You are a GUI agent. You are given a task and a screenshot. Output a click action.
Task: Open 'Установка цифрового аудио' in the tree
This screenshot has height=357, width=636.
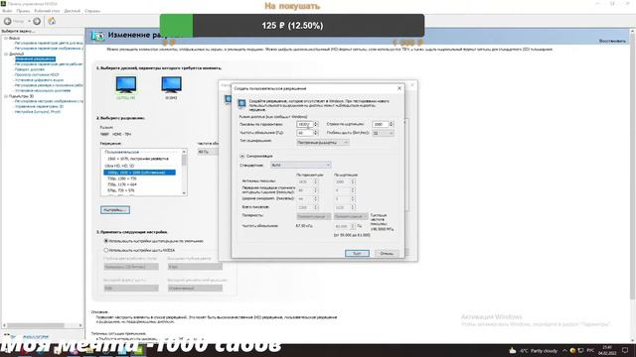(39, 80)
